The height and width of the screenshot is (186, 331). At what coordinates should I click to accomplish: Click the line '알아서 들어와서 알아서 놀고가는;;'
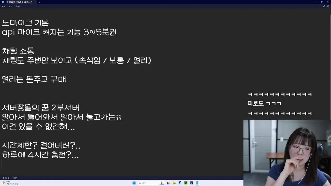point(62,117)
